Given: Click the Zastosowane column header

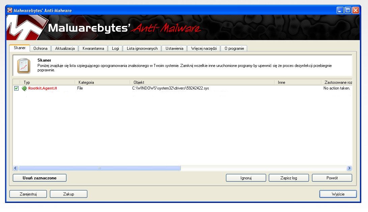Looking at the screenshot, I should 337,82.
